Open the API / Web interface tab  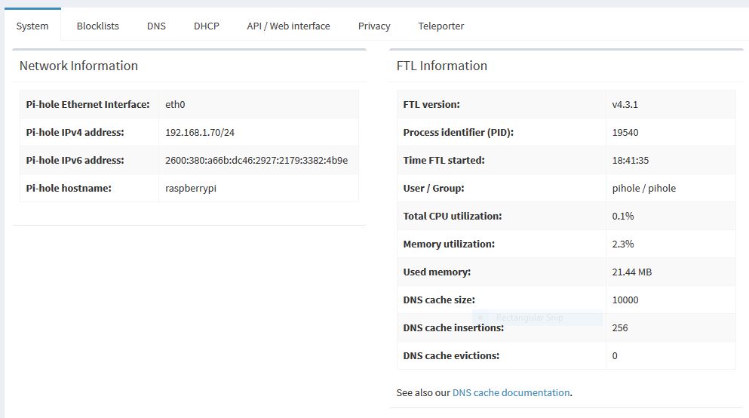point(289,26)
